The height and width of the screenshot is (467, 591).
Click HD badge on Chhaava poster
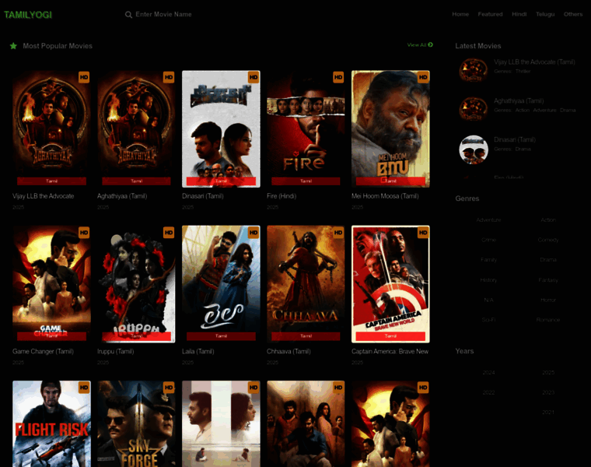tap(338, 233)
